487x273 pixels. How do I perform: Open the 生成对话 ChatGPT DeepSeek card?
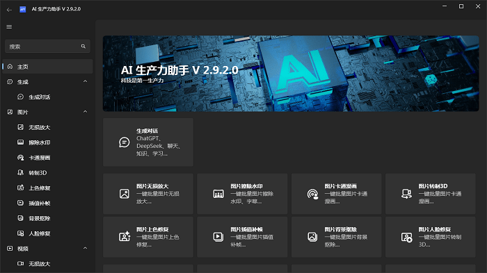148,142
